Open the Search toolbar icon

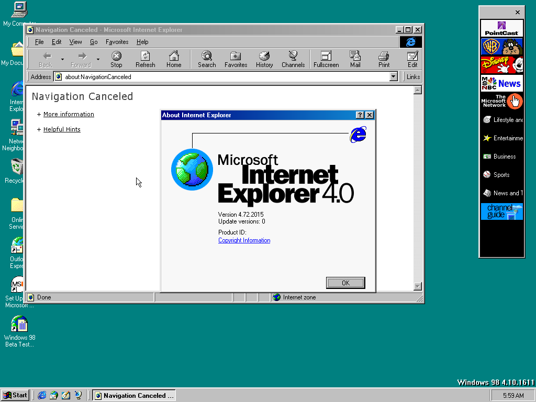[x=207, y=60]
